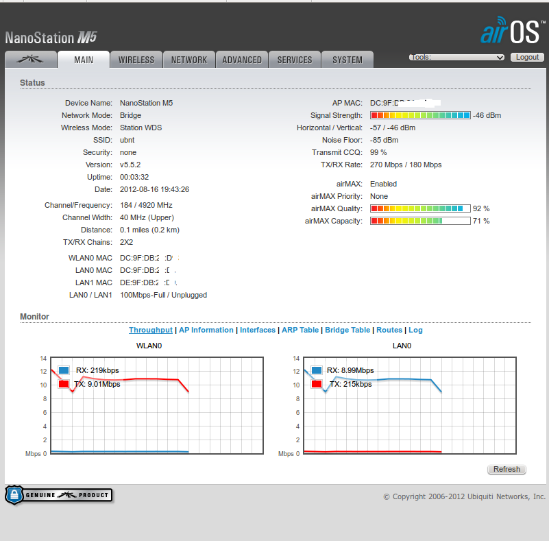This screenshot has width=549, height=541.
Task: Click the -46 dBm signal reading
Action: pyautogui.click(x=487, y=115)
